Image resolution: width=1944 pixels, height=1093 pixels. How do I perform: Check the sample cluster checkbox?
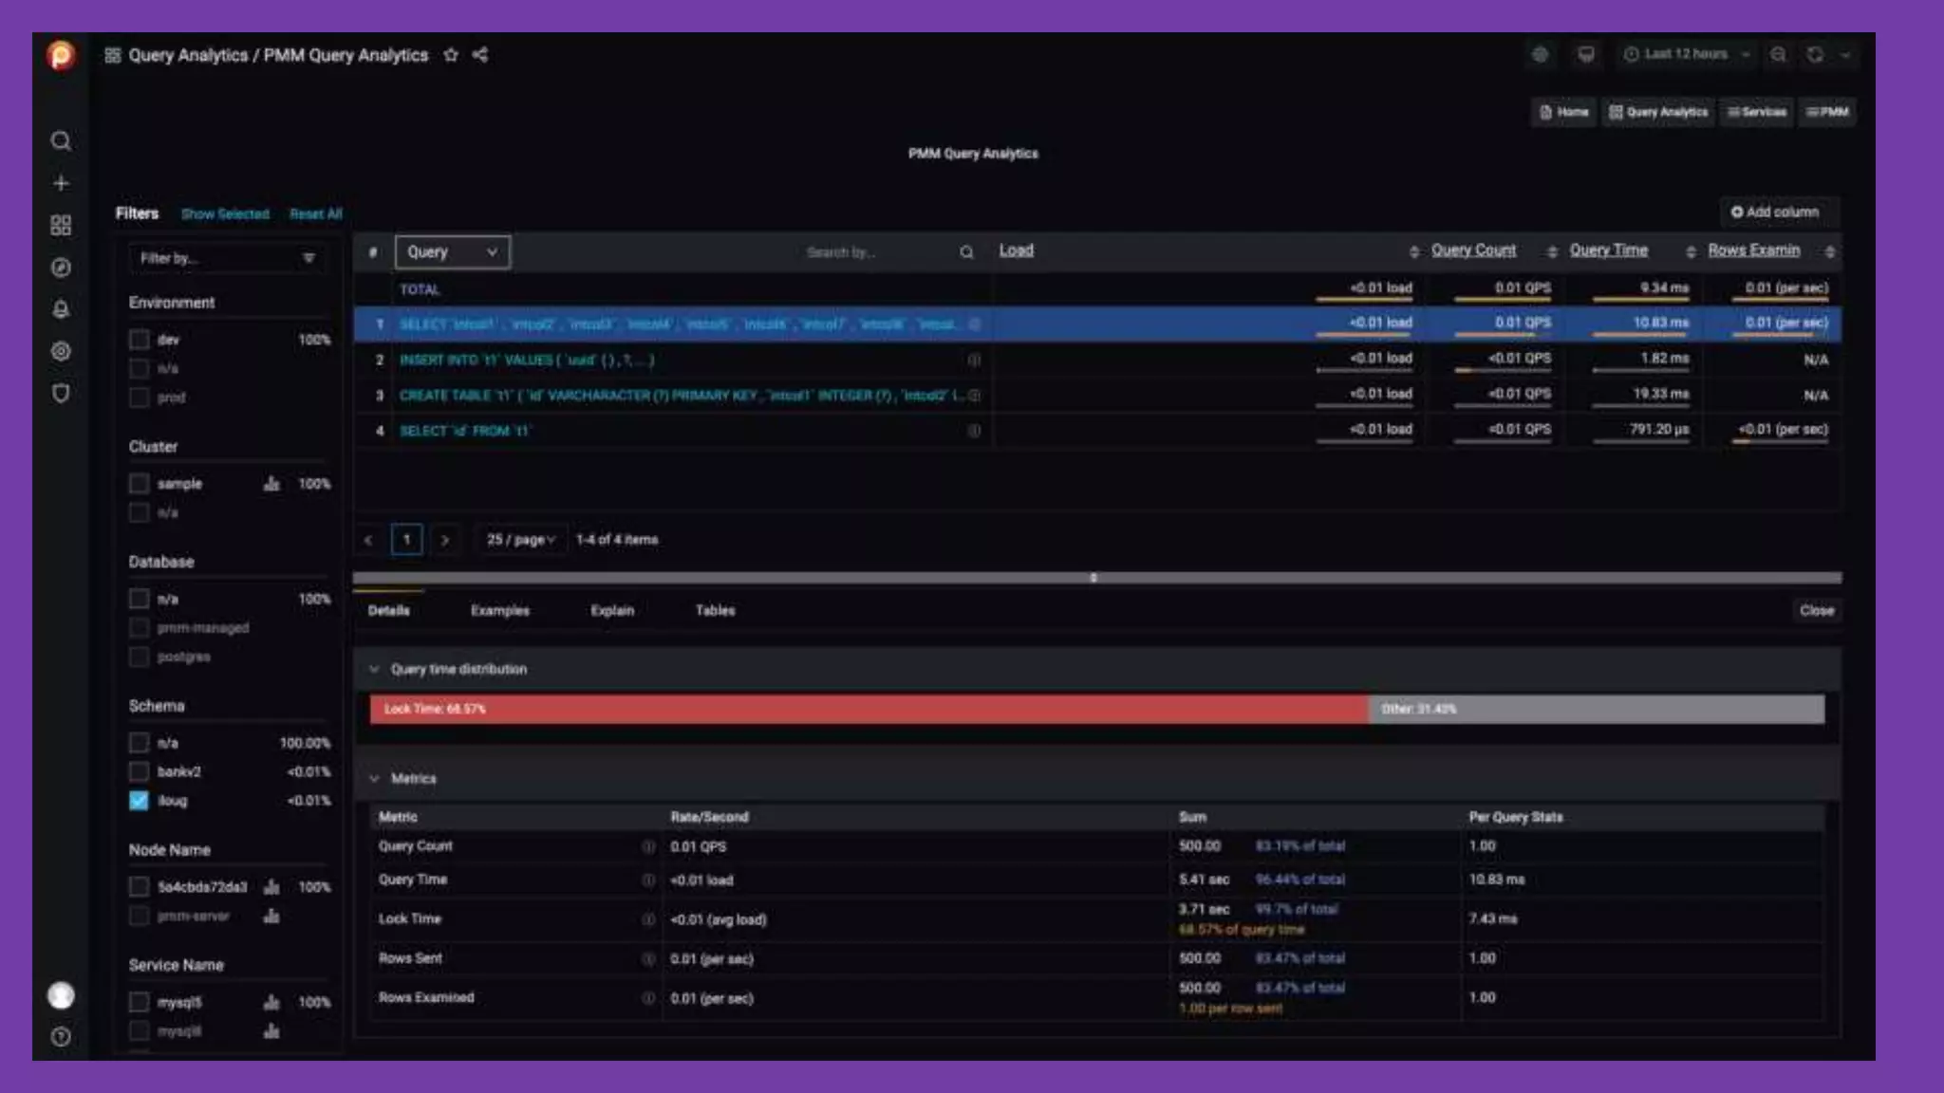coord(140,484)
